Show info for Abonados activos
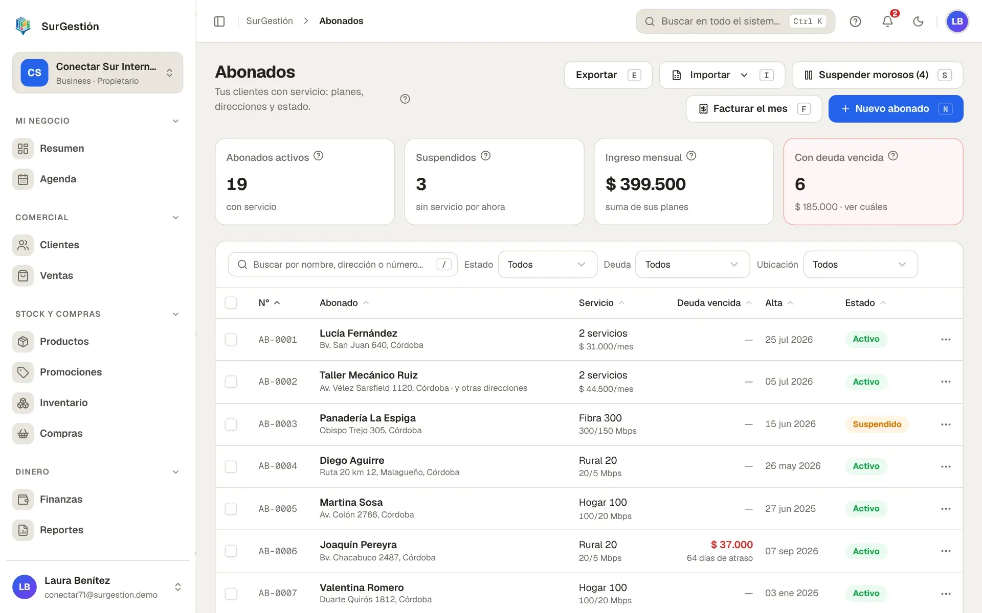982x613 pixels. pyautogui.click(x=318, y=156)
